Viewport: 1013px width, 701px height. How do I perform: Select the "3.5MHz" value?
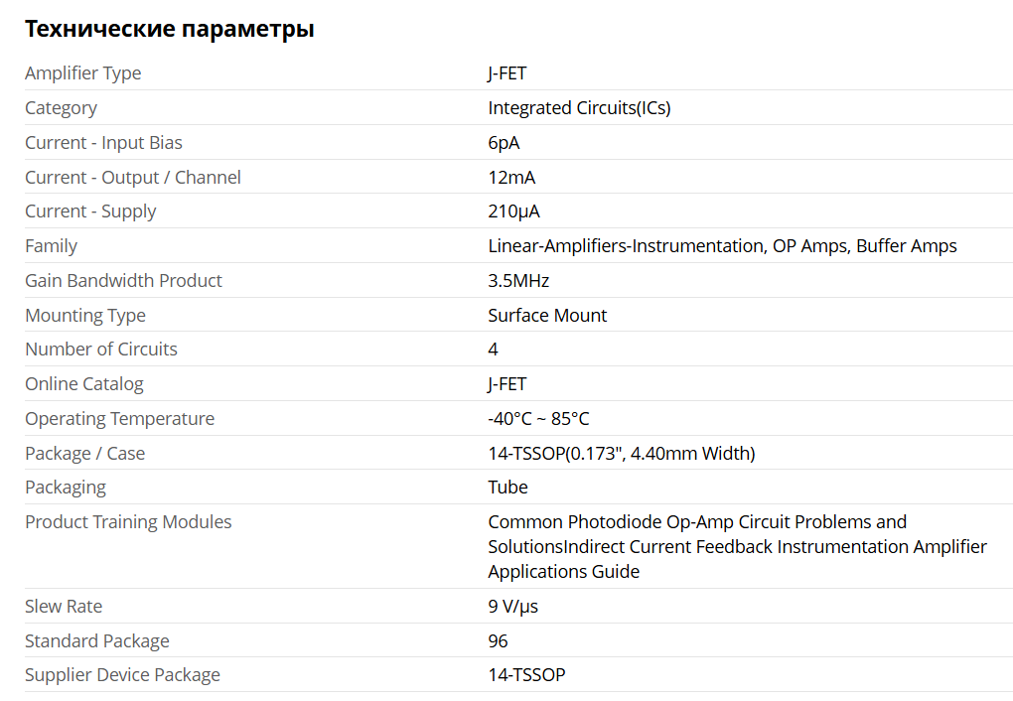point(518,281)
